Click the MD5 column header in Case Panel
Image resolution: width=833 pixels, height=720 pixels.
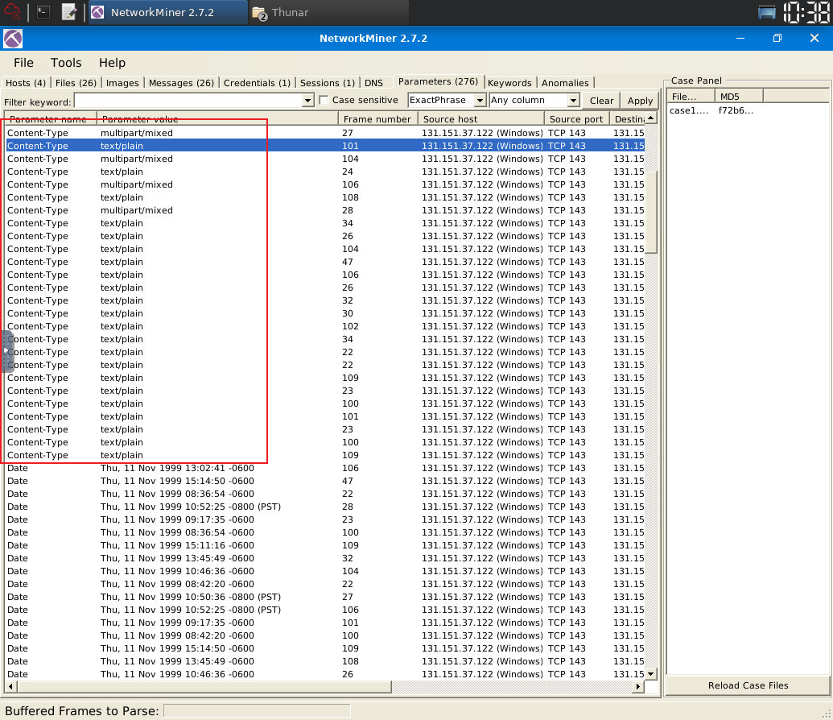pos(739,97)
